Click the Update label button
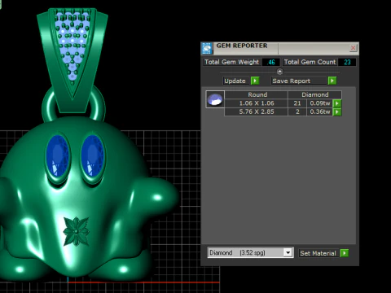Image resolution: width=391 pixels, height=293 pixels. pos(235,81)
